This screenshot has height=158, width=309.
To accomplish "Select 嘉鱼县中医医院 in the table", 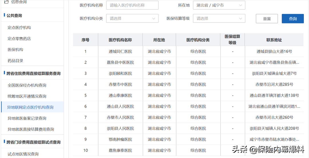I will tap(120, 62).
